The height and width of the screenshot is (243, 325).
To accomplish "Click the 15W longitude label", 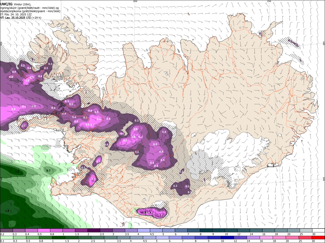I will point(269,1).
